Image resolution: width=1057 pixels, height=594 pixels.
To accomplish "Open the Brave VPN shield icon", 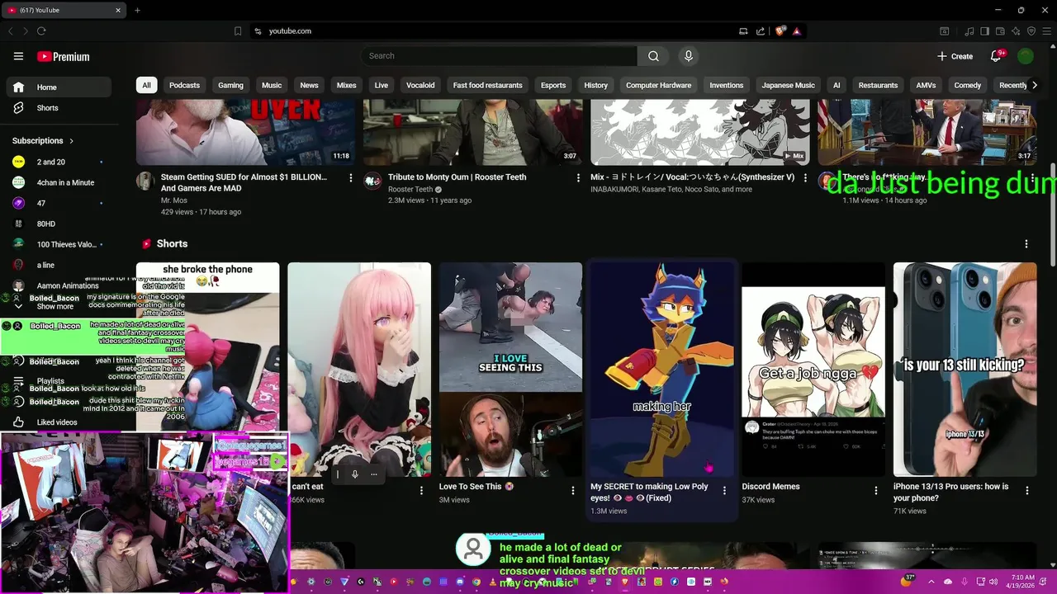I will pos(1031,31).
